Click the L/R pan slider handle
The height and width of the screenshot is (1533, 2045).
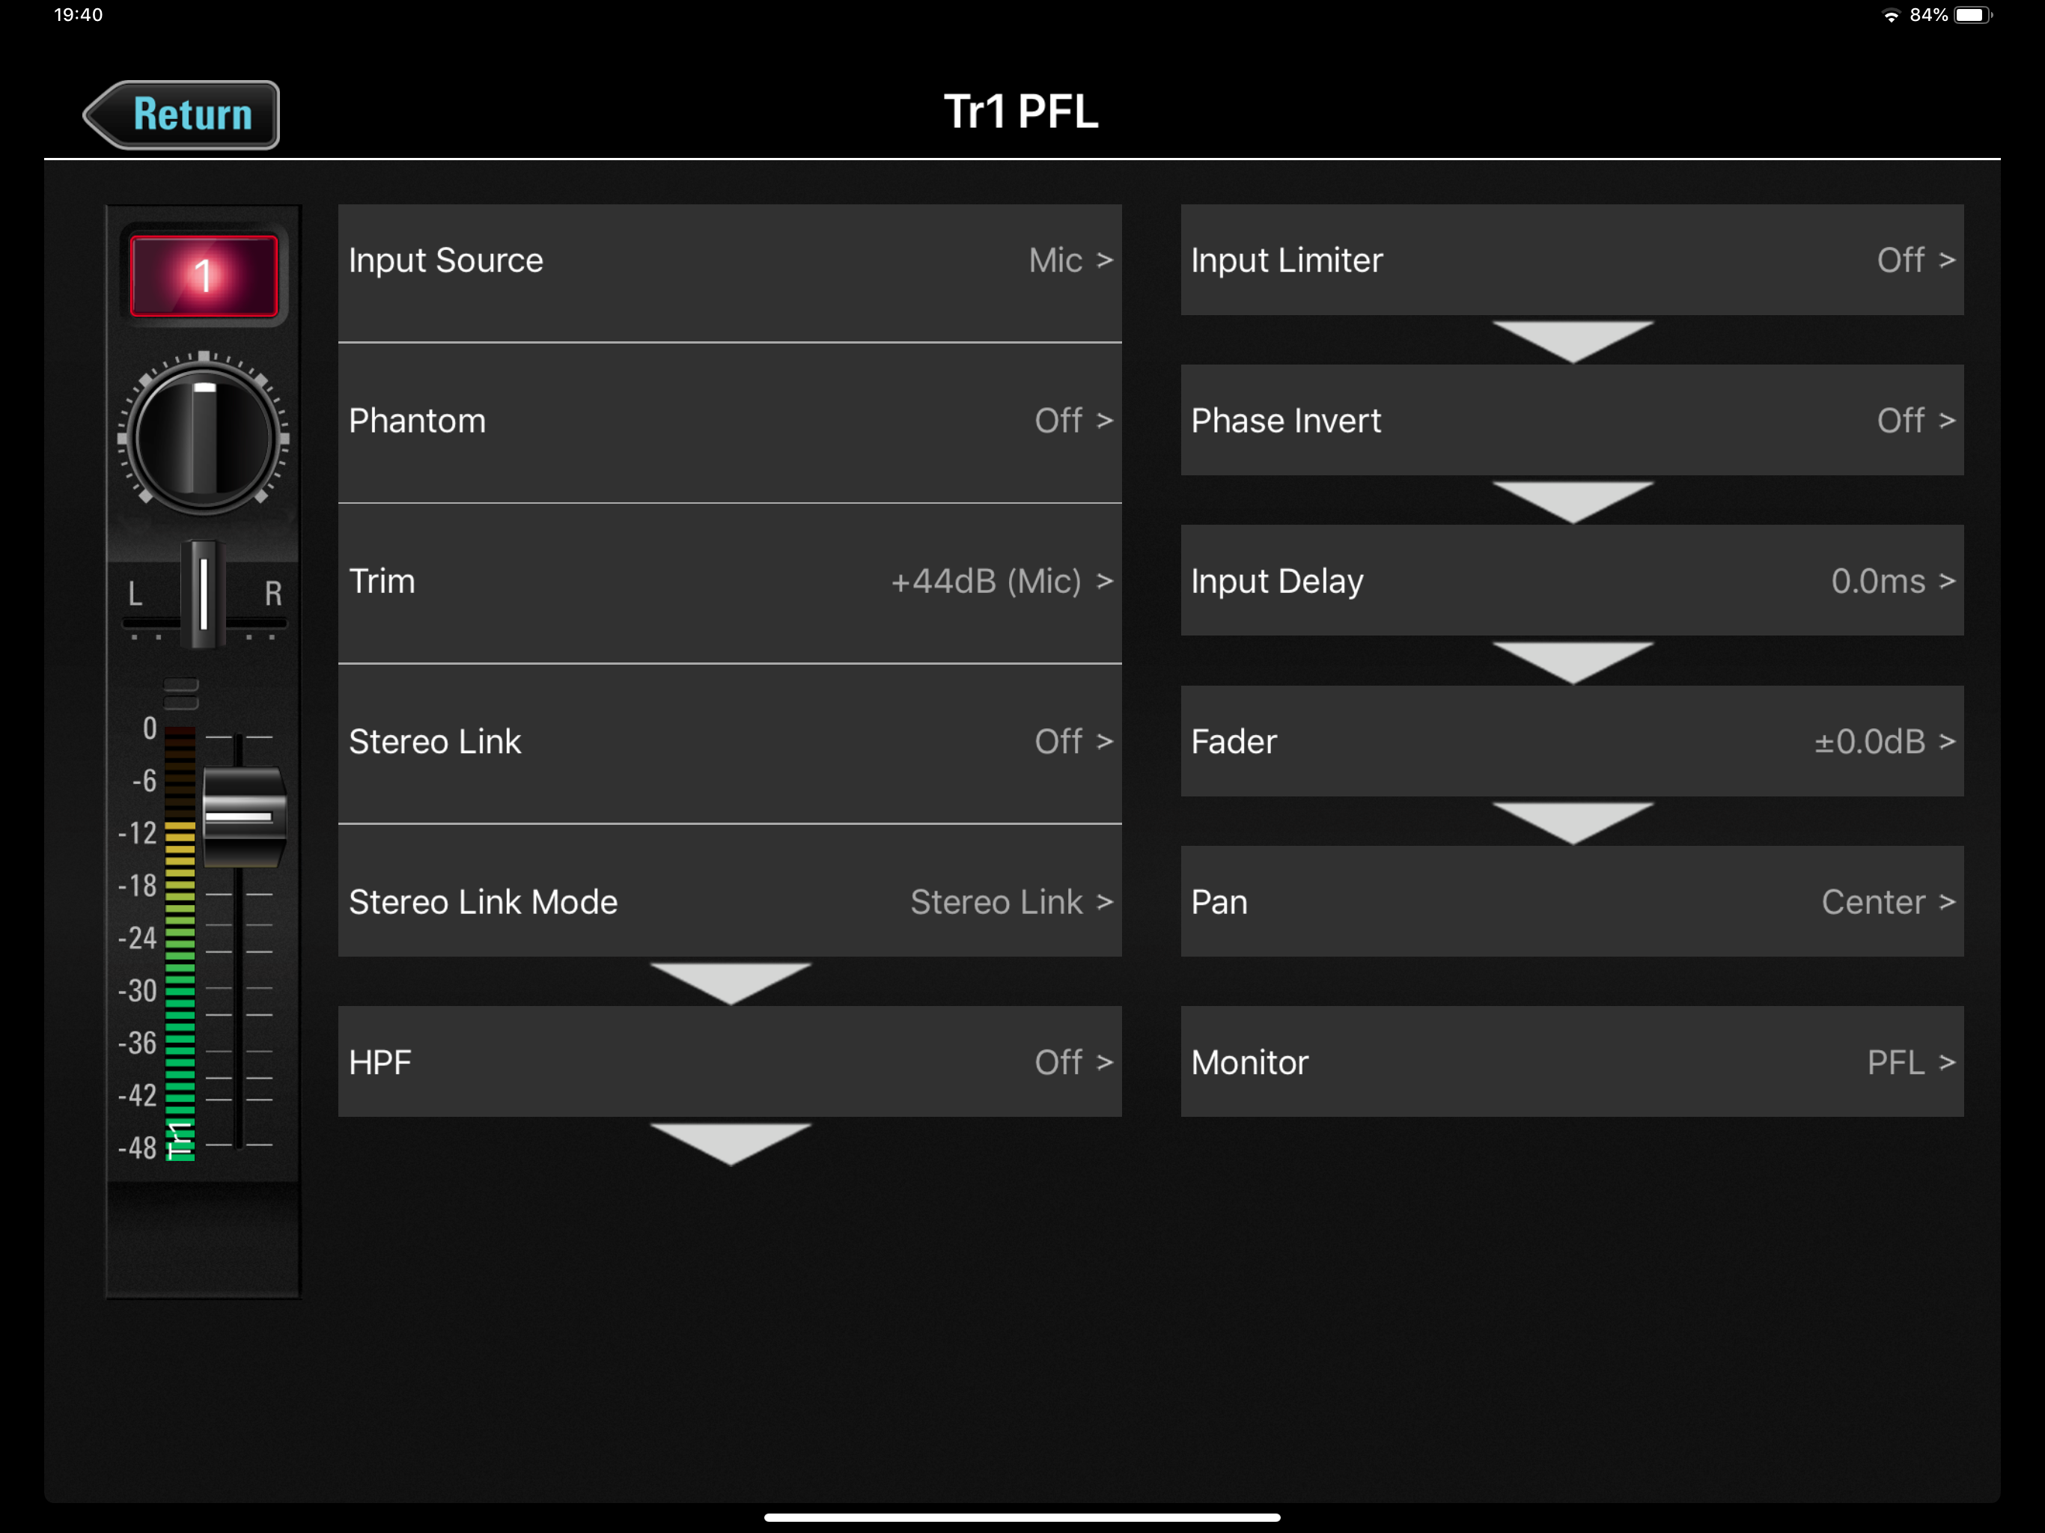coord(204,594)
